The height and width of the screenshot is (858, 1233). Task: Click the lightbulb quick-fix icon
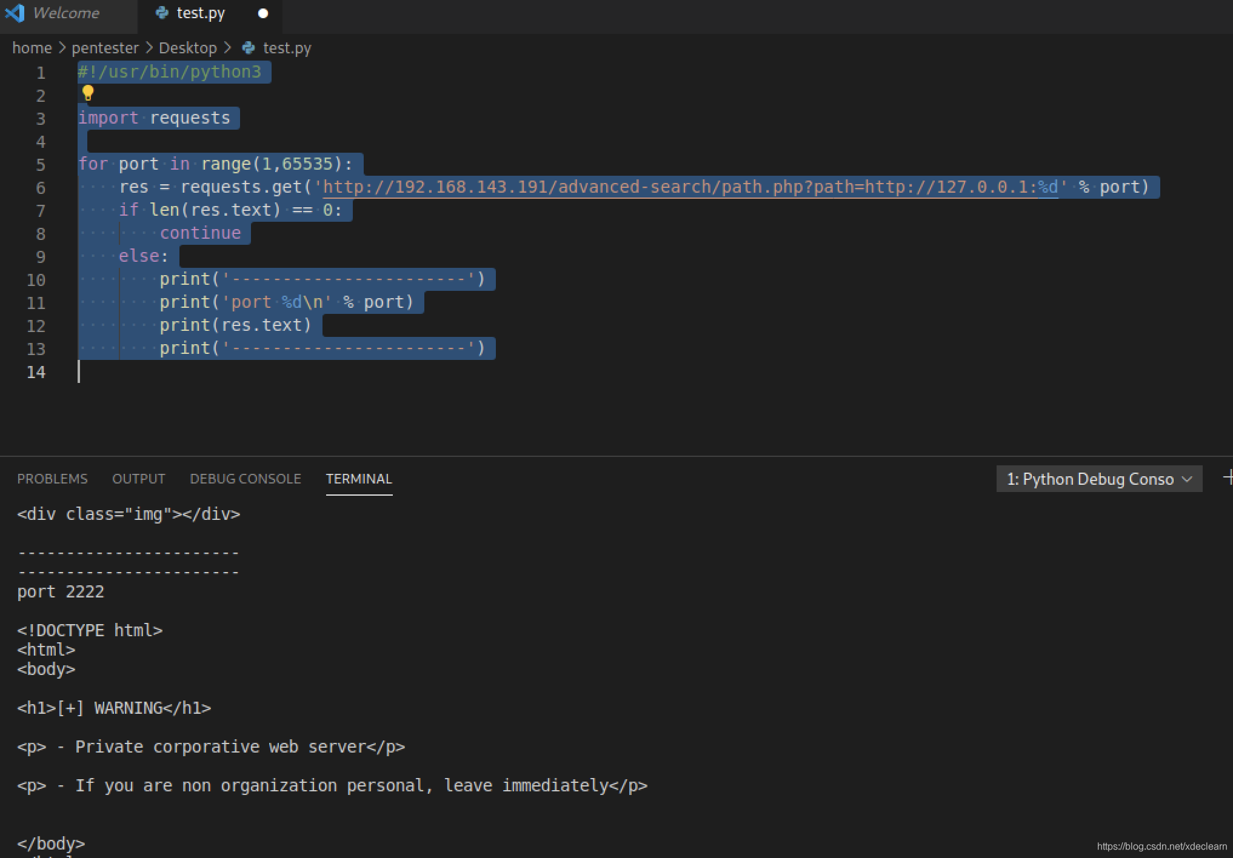[x=88, y=93]
